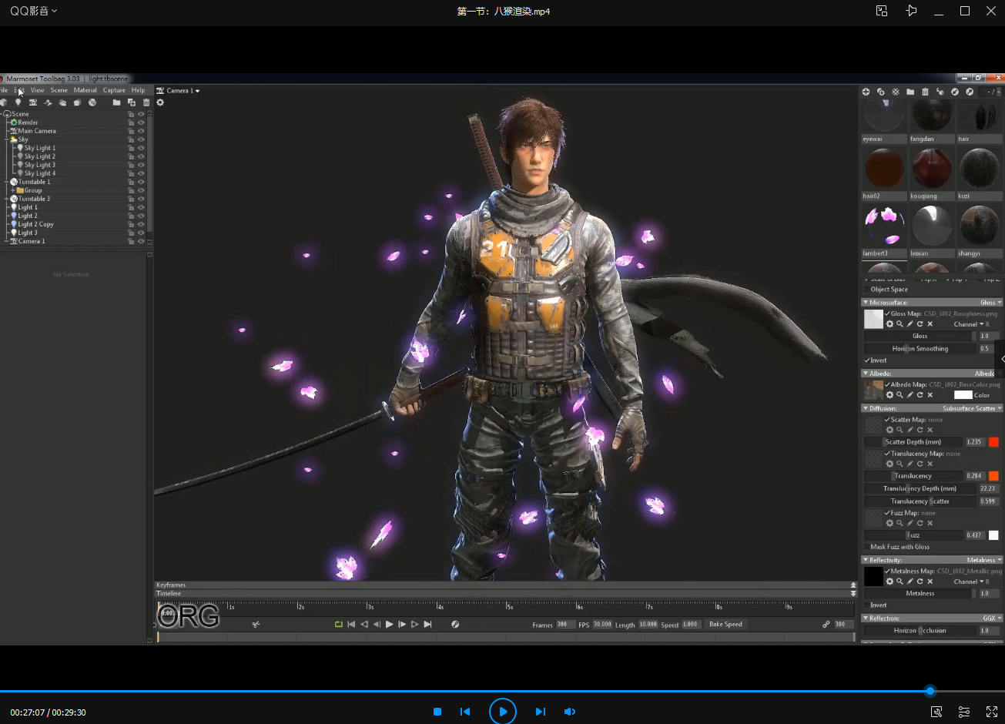Mute the QQ影音 player volume

[570, 712]
